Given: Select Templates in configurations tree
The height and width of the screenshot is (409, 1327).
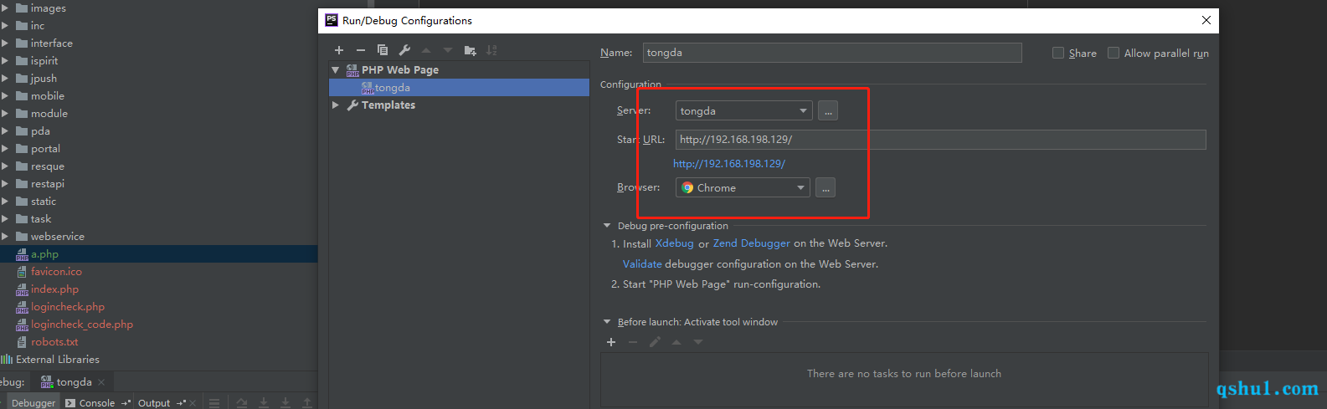Looking at the screenshot, I should tap(388, 105).
